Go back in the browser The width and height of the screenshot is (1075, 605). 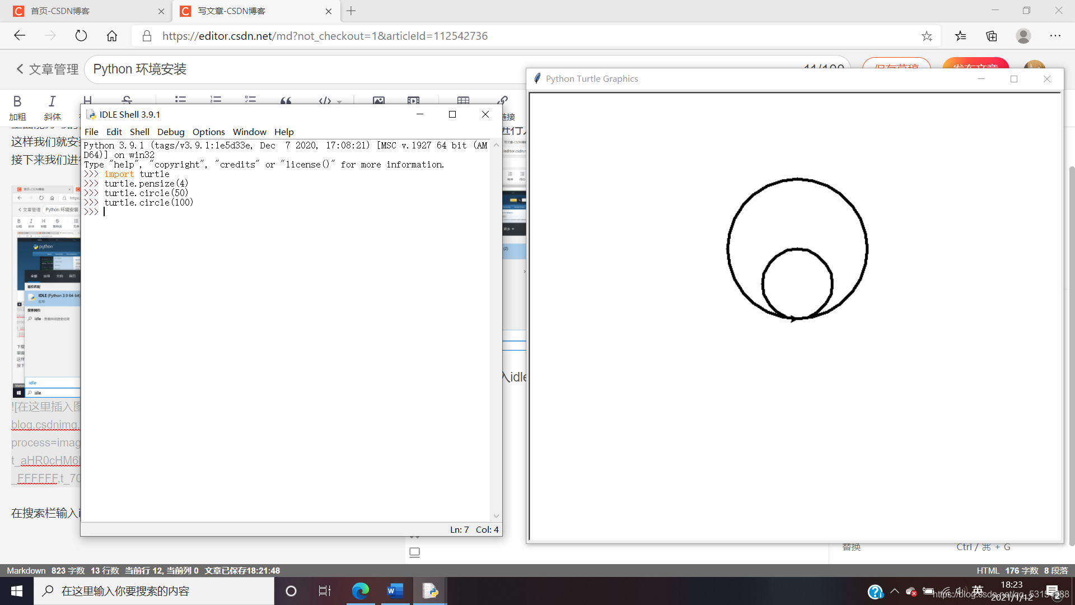pyautogui.click(x=20, y=36)
